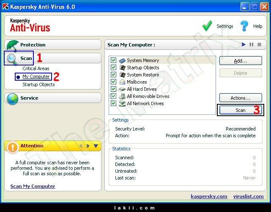
Task: Show previous Attention message arrow
Action: point(81,146)
